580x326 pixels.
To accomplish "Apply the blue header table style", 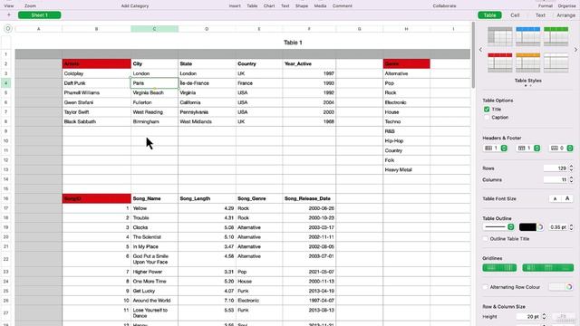I will click(x=527, y=36).
